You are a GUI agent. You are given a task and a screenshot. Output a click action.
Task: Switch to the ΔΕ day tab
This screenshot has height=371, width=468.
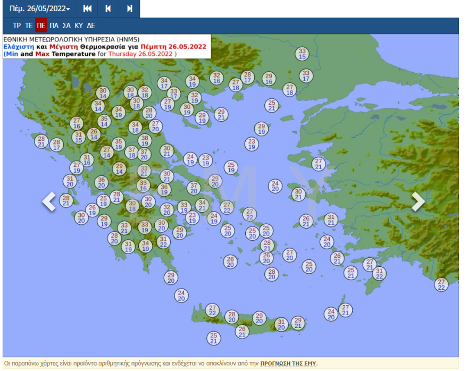(x=91, y=26)
